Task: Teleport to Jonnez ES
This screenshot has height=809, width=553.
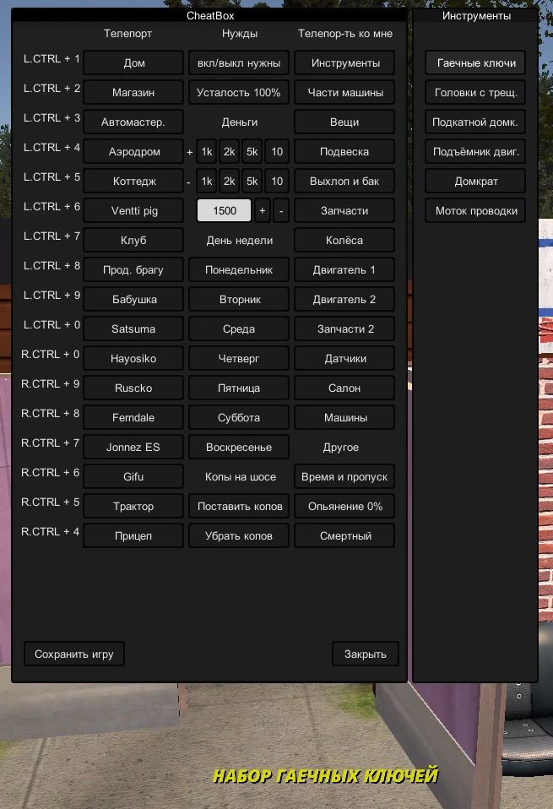Action: (133, 447)
